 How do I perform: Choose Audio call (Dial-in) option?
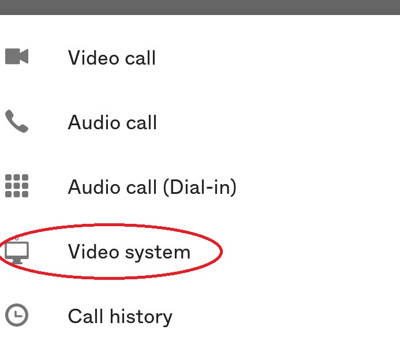coord(152,188)
